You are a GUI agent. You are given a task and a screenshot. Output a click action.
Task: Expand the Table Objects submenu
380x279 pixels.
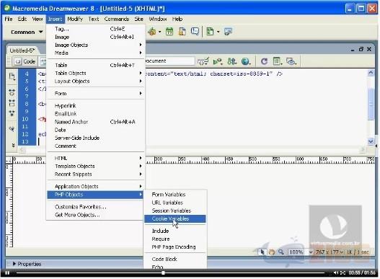pos(95,73)
